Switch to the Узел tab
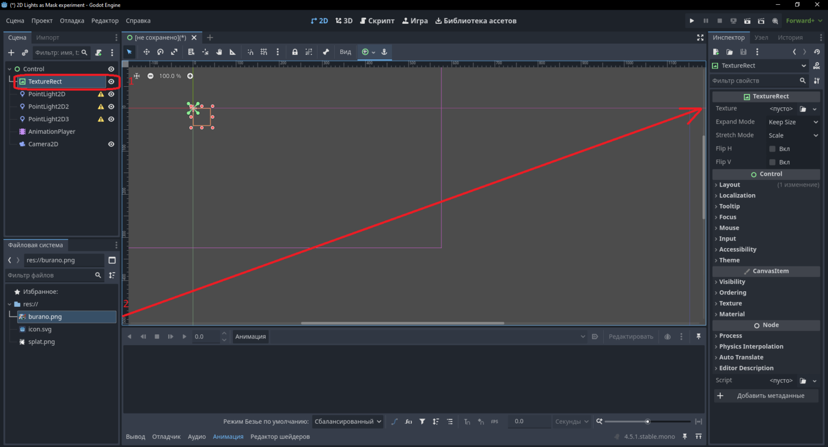This screenshot has height=447, width=828. [761, 38]
